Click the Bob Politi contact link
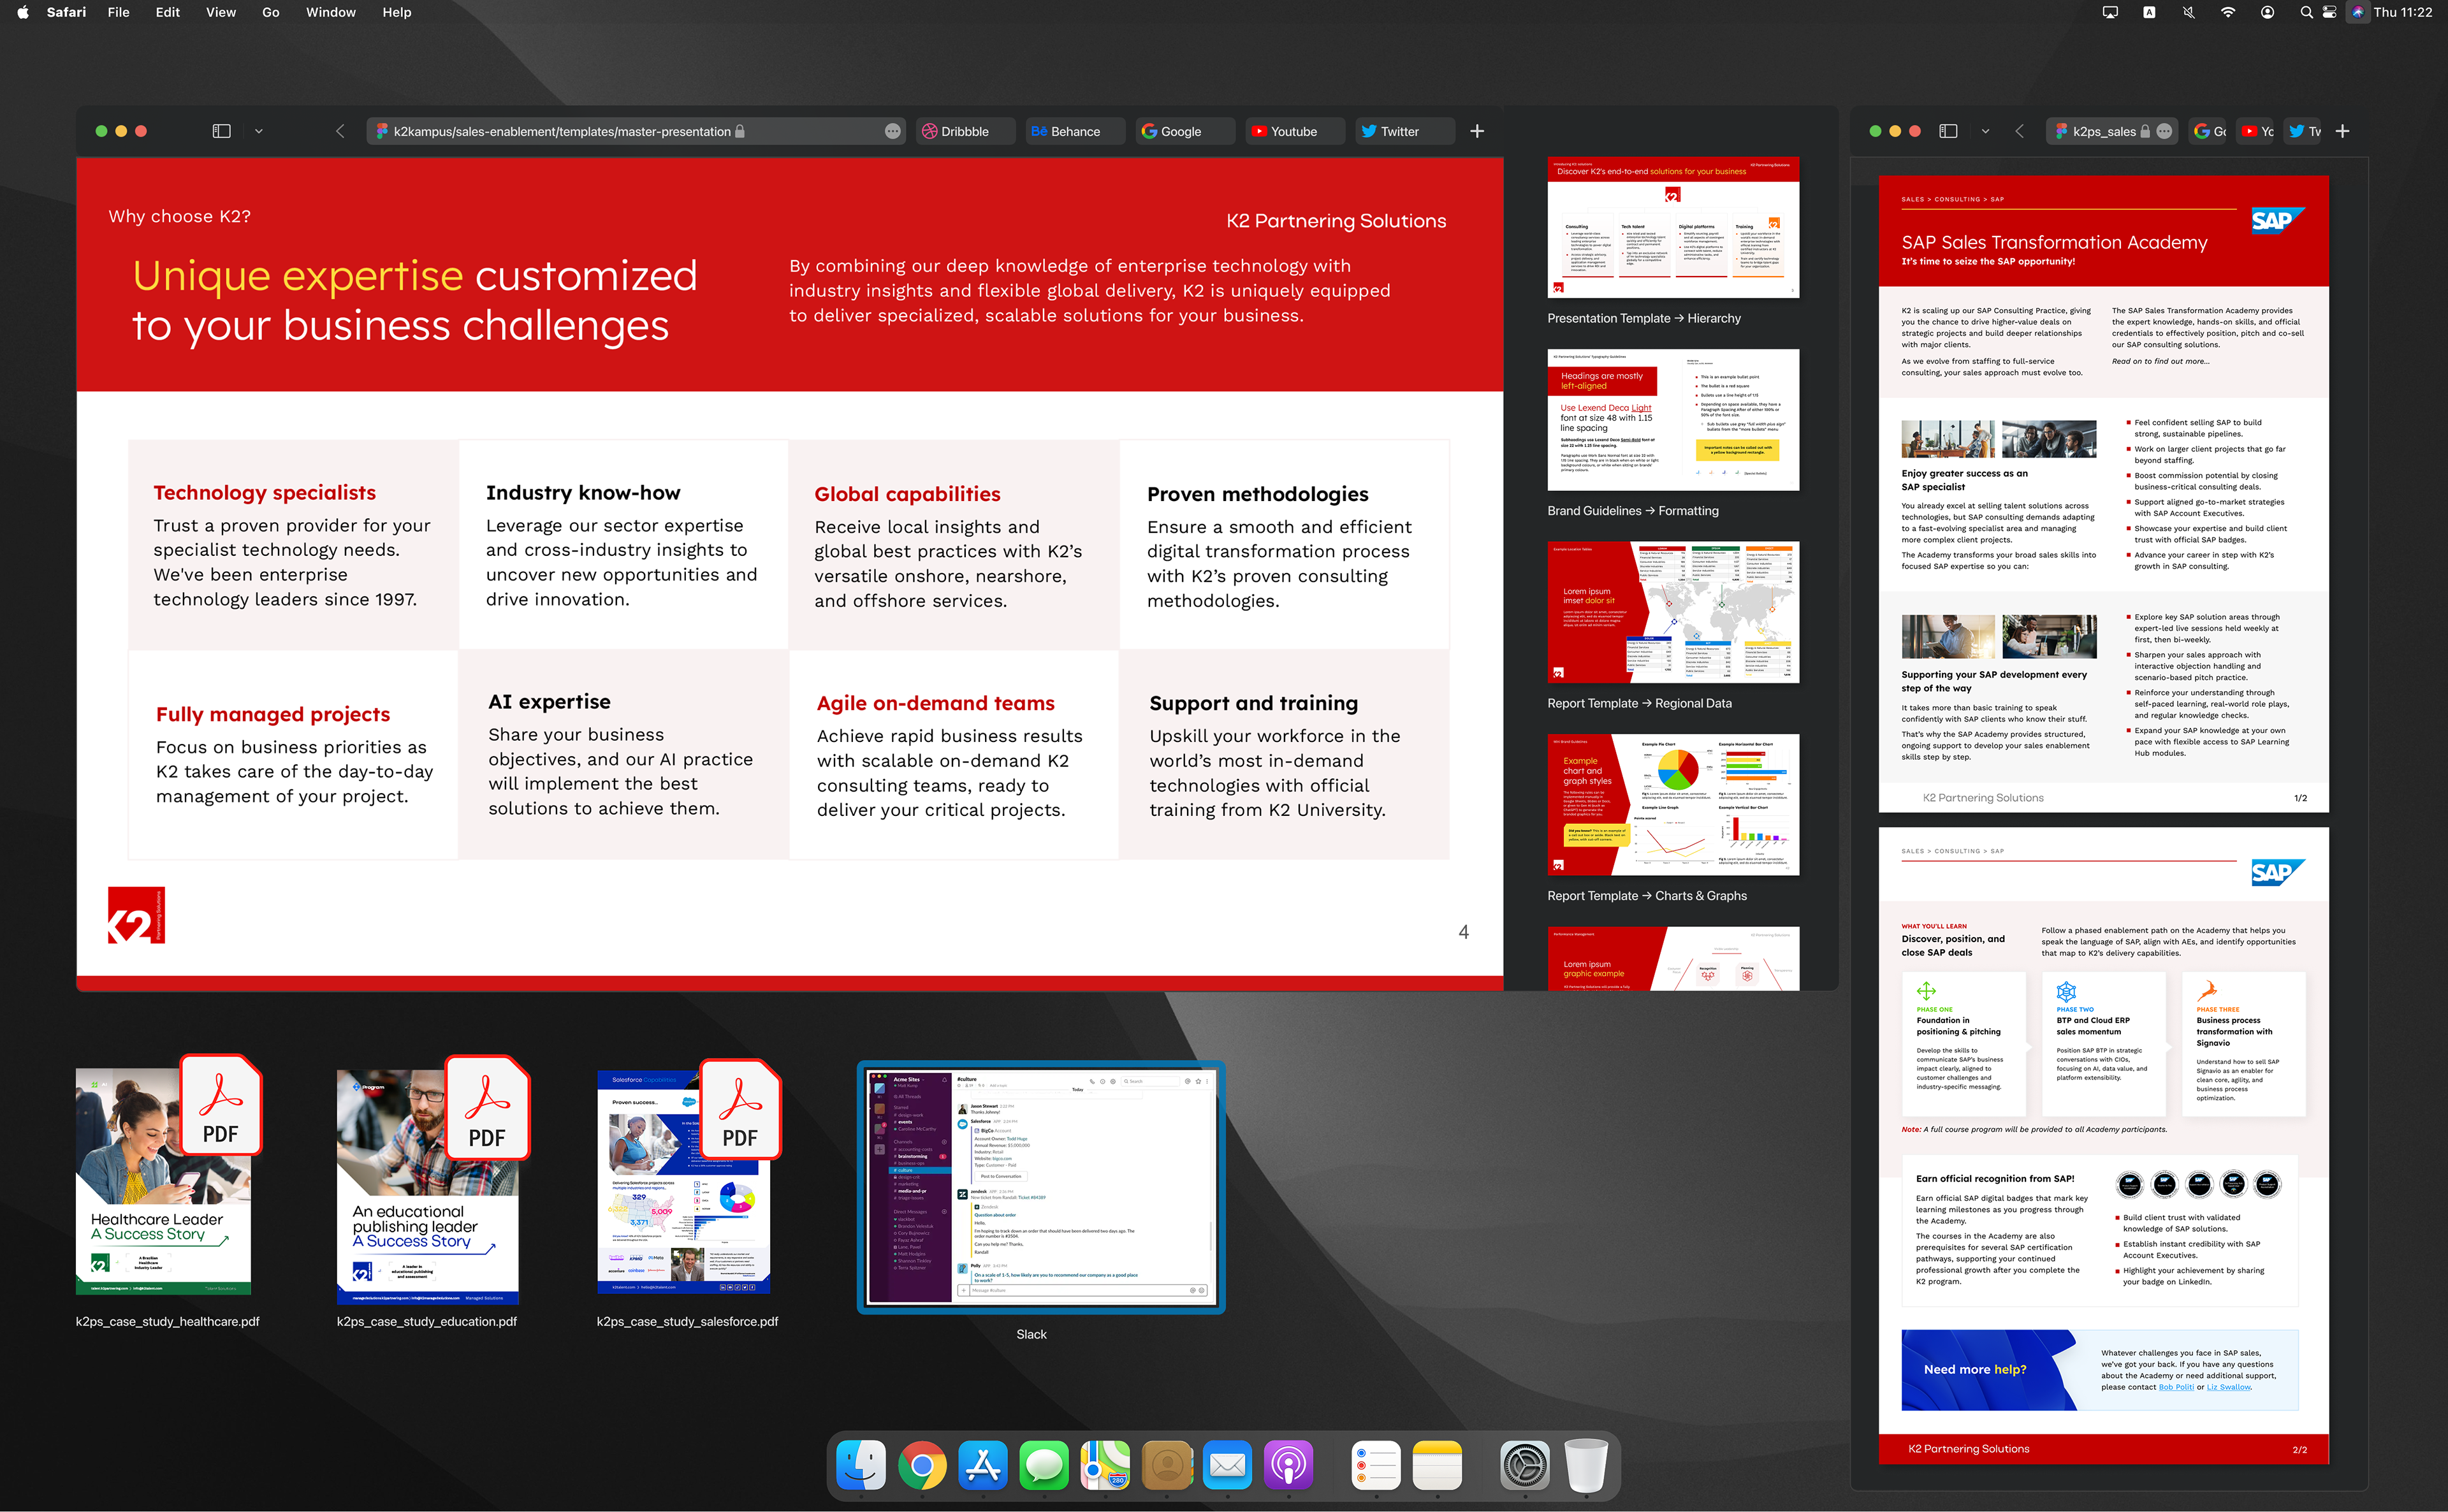The image size is (2448, 1512). pyautogui.click(x=2176, y=1387)
